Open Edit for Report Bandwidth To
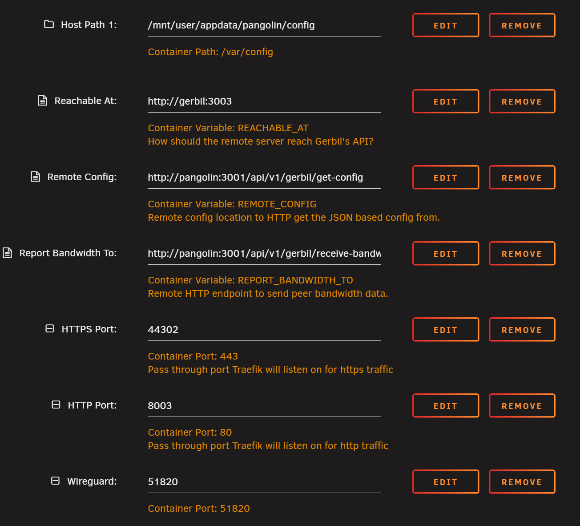The width and height of the screenshot is (580, 526). click(445, 254)
